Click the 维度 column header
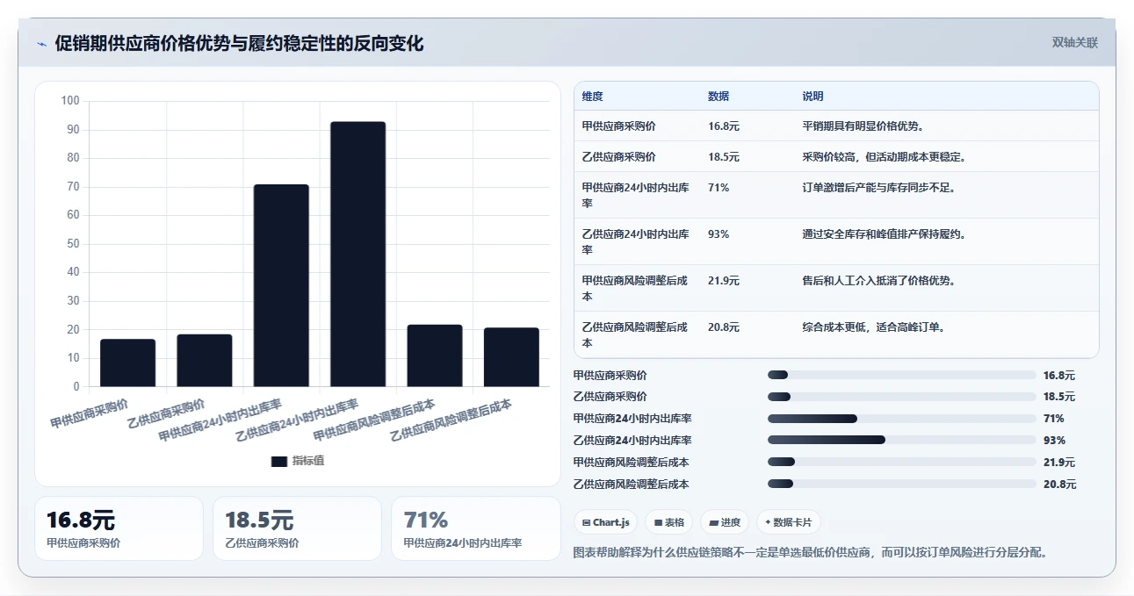1134x596 pixels. click(x=593, y=97)
